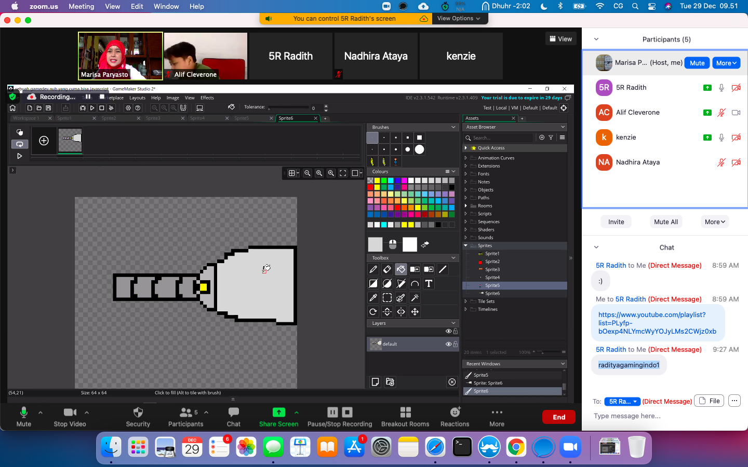Select the Line tool in Toolbox
748x467 pixels.
(443, 269)
